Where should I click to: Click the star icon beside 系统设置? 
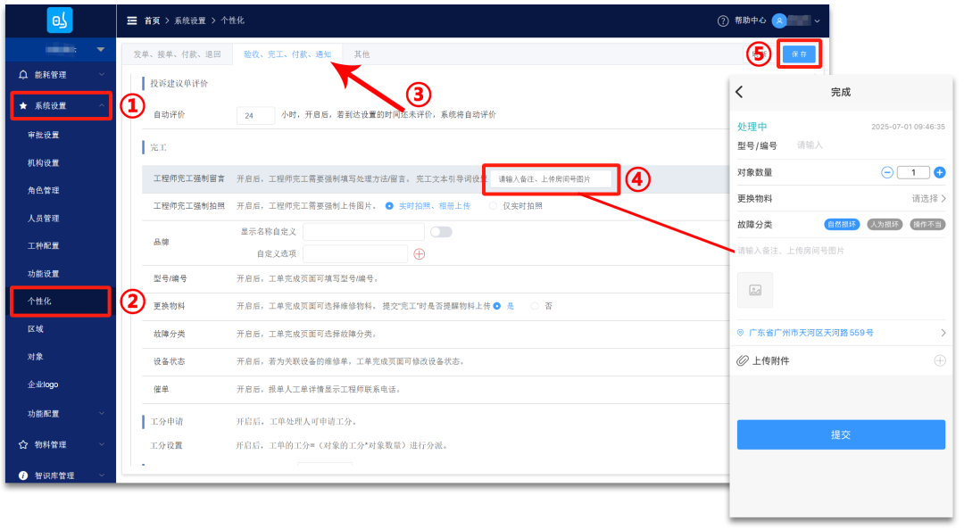(22, 105)
